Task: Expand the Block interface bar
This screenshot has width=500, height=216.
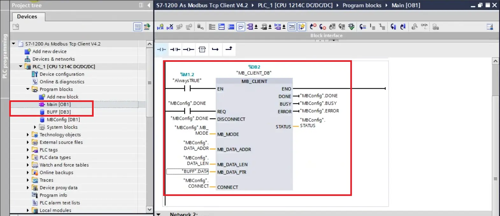Action: 326,36
